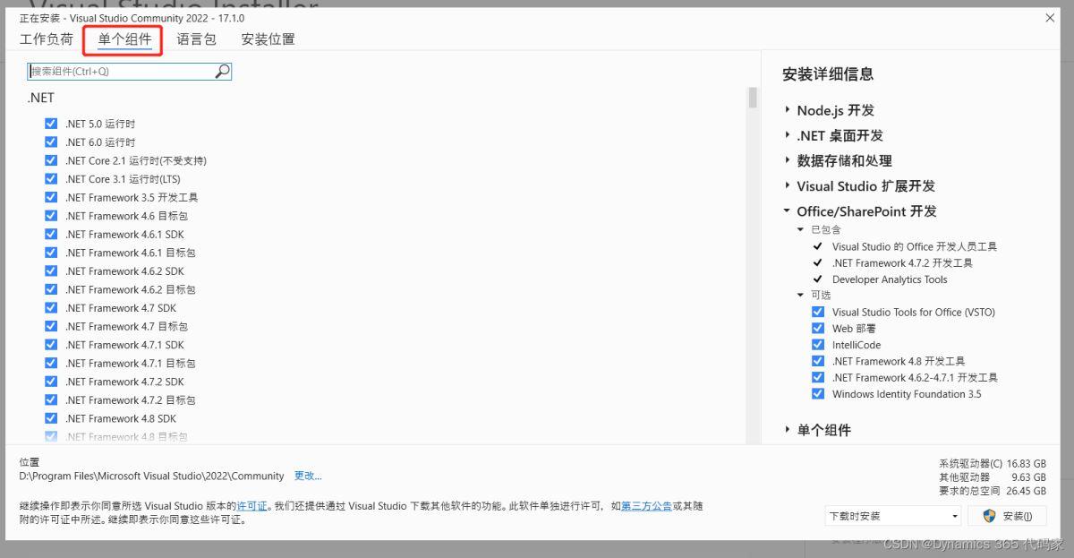1074x558 pixels.
Task: Toggle .NET Framework 4.6 目标包 checkbox
Action: [x=51, y=216]
